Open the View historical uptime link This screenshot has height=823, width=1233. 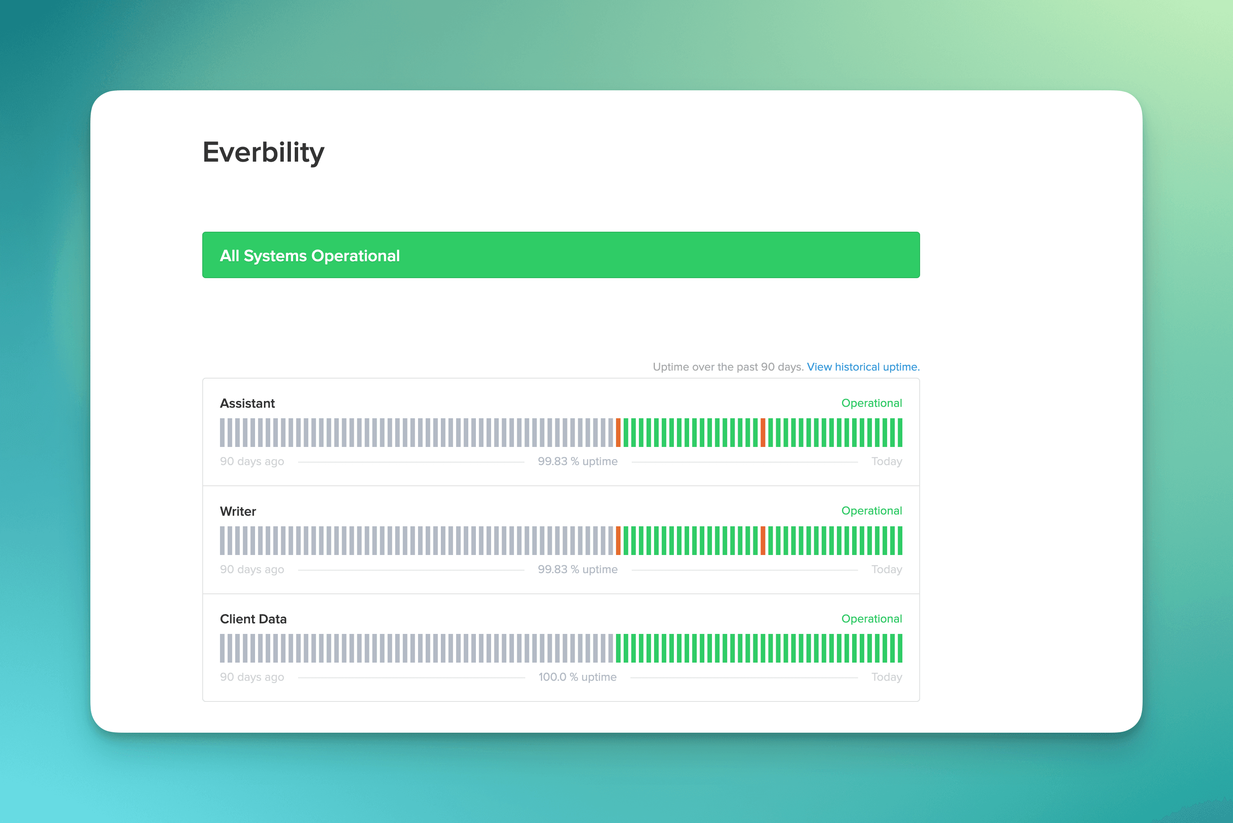click(x=863, y=367)
